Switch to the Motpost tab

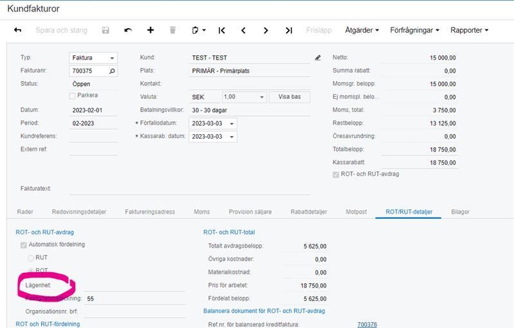click(x=356, y=212)
